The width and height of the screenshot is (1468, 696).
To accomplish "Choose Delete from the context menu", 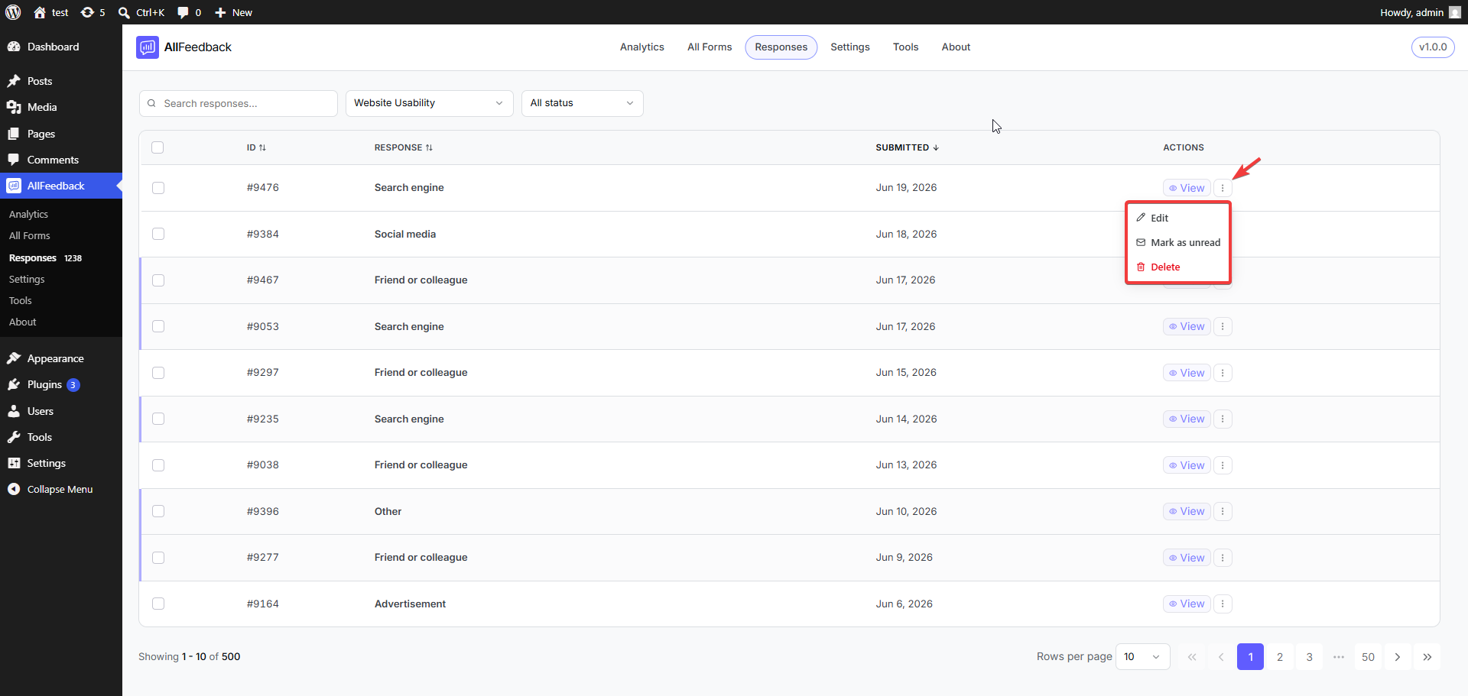I will [x=1178, y=267].
